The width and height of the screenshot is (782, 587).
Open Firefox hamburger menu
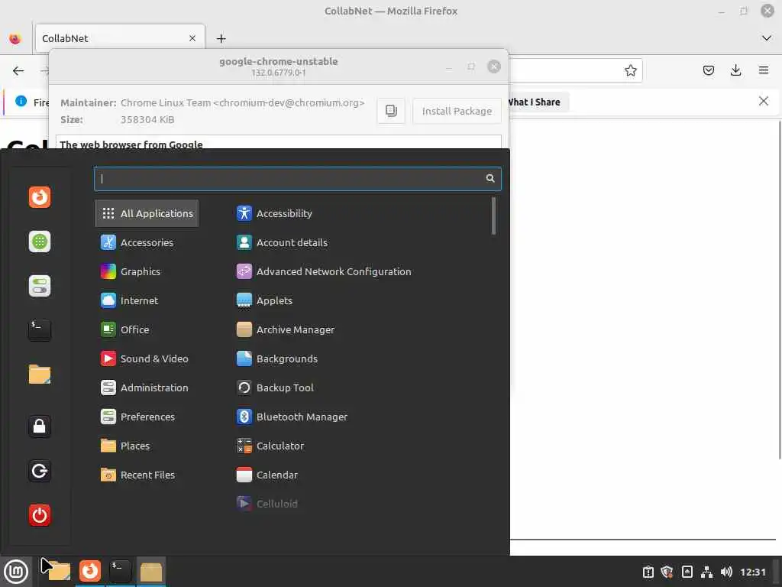coord(764,70)
